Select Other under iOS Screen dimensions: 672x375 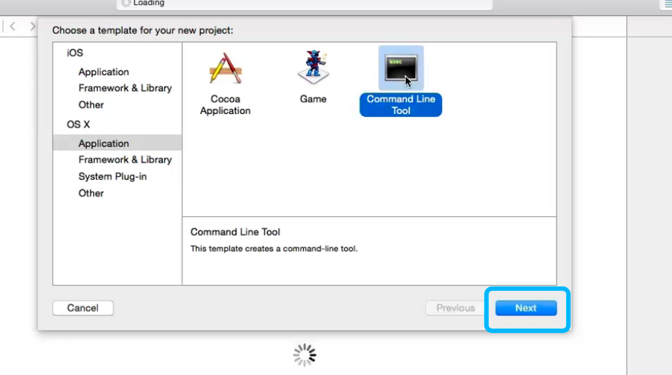[x=91, y=105]
